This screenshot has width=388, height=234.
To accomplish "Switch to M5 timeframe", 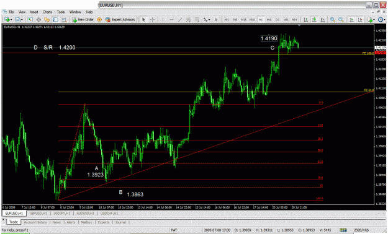I will pyautogui.click(x=235, y=20).
